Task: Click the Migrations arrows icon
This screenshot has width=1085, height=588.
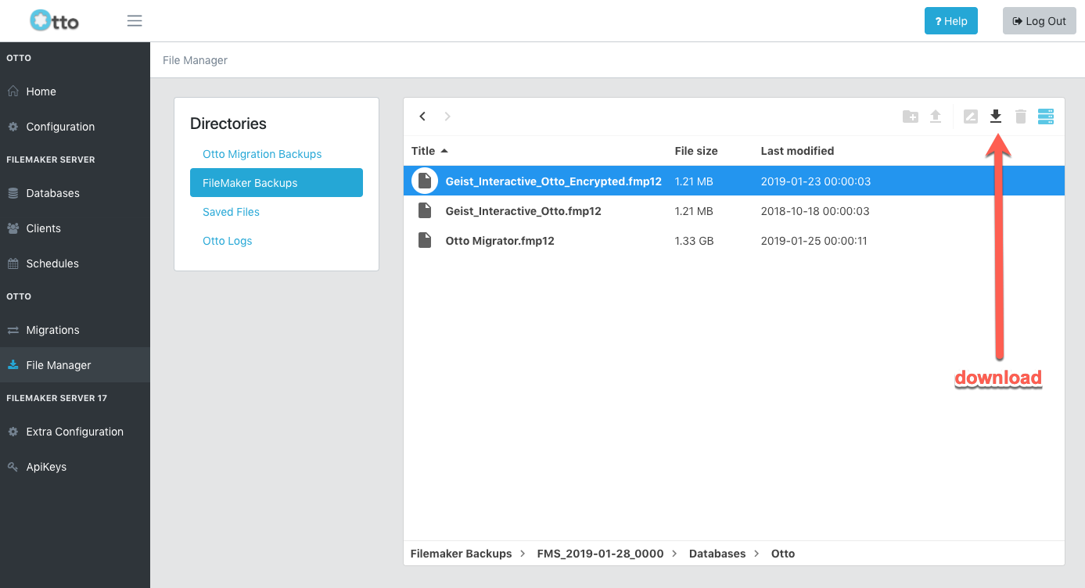Action: coord(13,330)
